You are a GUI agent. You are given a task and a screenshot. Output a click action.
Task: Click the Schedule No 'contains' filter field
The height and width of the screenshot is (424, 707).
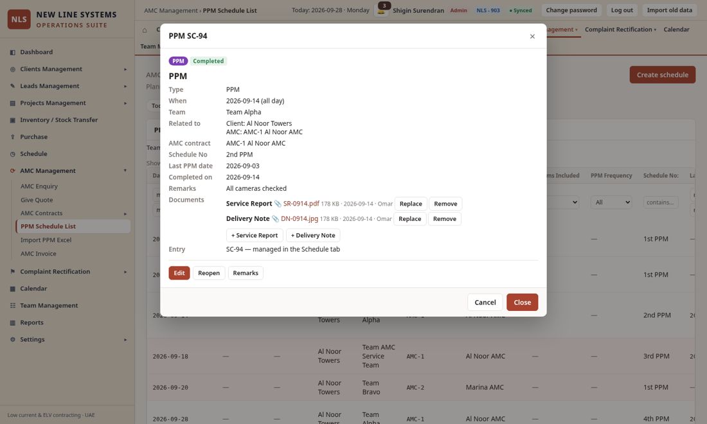[x=661, y=202]
